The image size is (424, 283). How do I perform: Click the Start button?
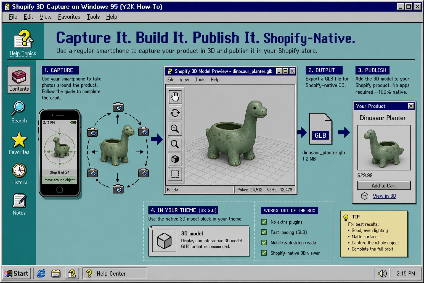(x=17, y=274)
